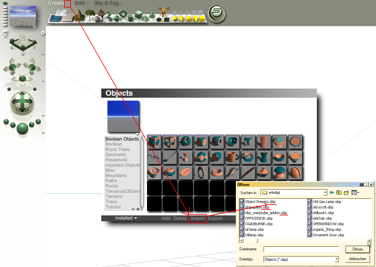Click the blue sky object preview thumbnail
Screen dimensions: 376x267
click(123, 116)
